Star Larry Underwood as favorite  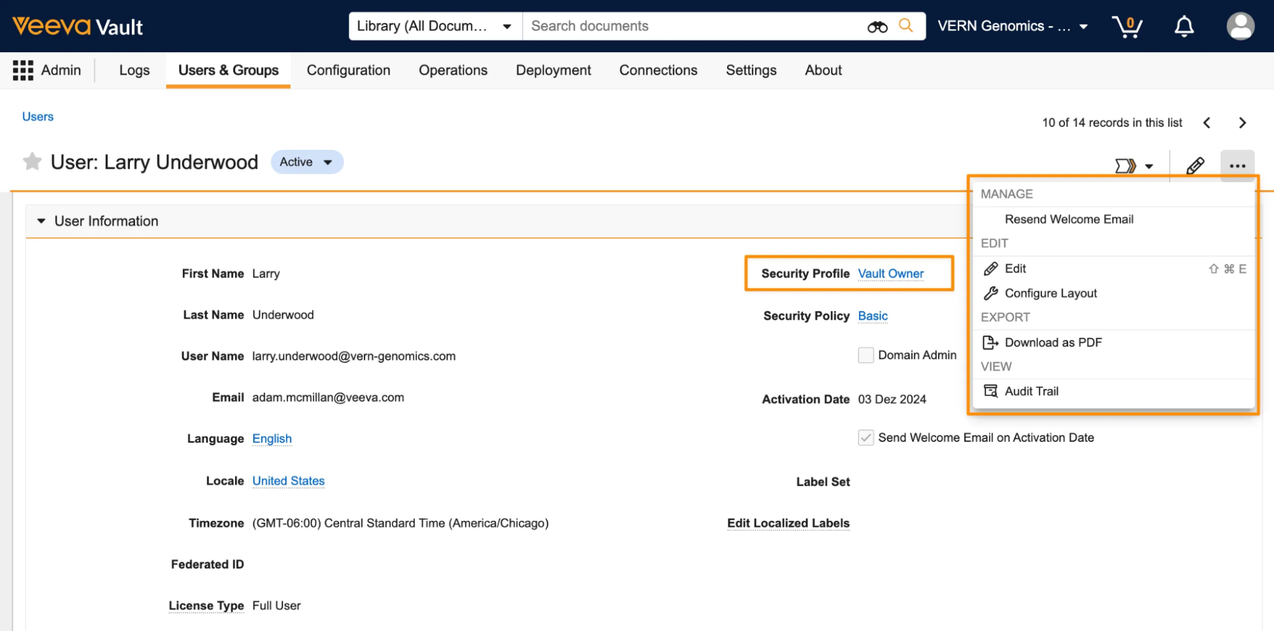(x=32, y=162)
